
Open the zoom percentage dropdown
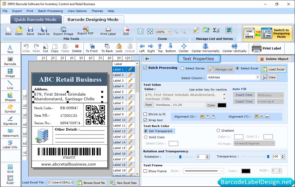[x=169, y=32]
